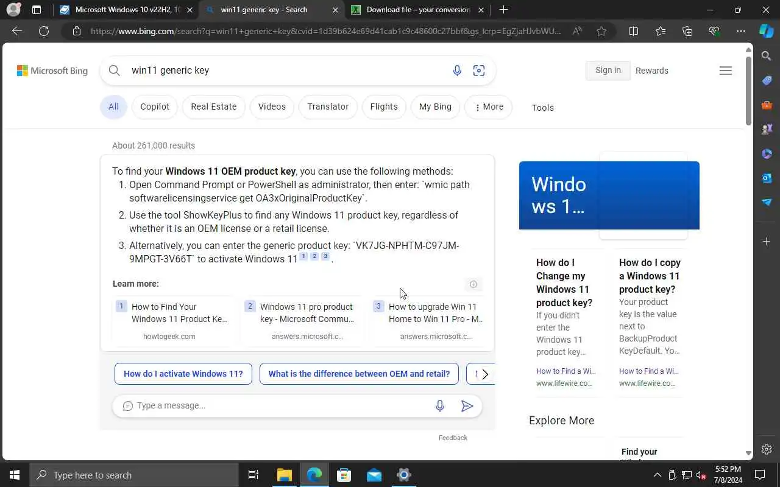780x487 pixels.
Task: Open Windows Start button
Action: 15,475
